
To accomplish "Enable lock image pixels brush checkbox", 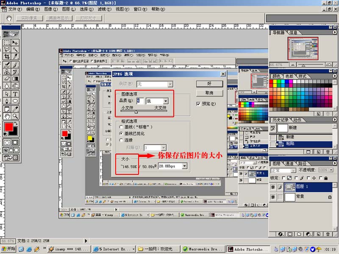I will click(x=296, y=178).
